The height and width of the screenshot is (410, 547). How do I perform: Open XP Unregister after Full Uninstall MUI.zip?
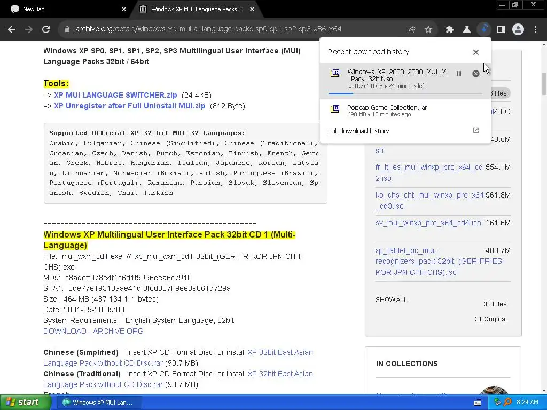(129, 106)
